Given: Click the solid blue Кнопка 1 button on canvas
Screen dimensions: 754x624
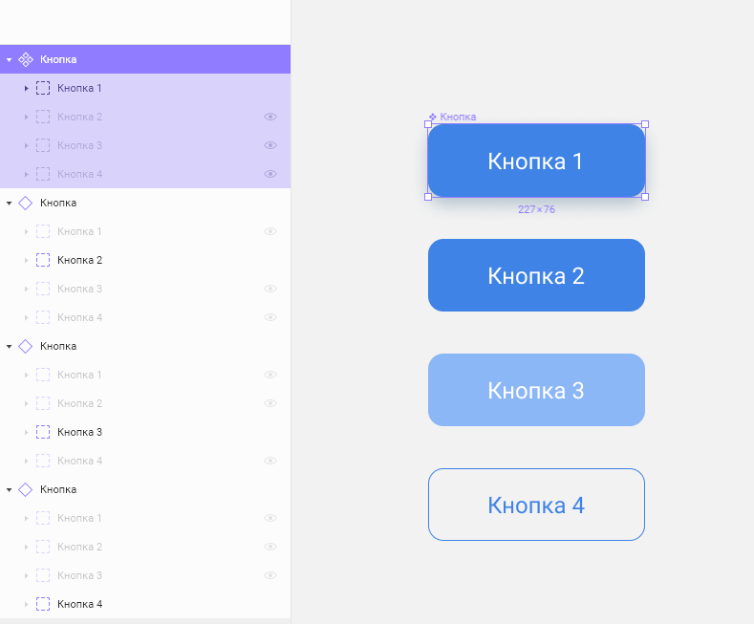Looking at the screenshot, I should 536,161.
